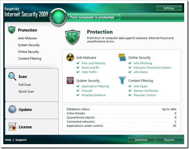Toggle the Intrusion Prevention System checkmark

(x=130, y=67)
